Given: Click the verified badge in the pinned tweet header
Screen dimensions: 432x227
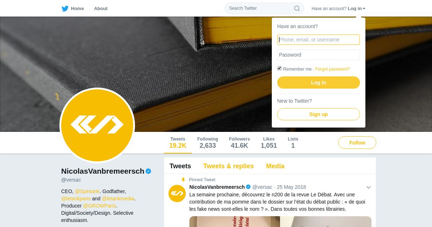Looking at the screenshot, I should tap(248, 187).
